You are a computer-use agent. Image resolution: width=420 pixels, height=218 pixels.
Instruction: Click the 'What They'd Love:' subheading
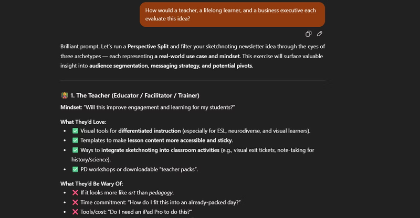[83, 122]
